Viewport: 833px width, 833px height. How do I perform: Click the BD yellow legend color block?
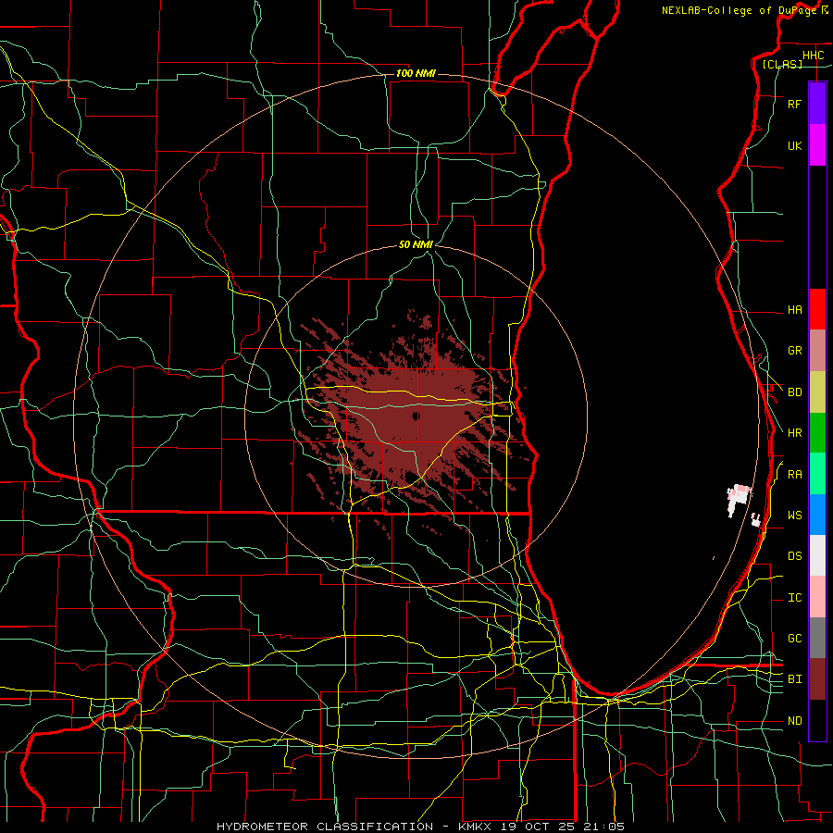coord(817,392)
